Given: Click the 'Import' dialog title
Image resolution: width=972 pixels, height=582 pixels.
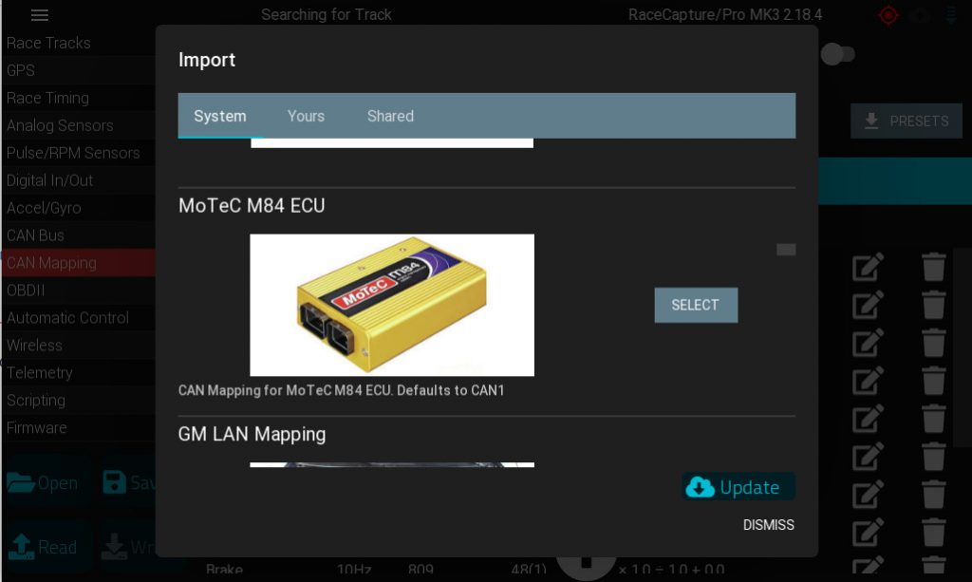Looking at the screenshot, I should (x=207, y=60).
